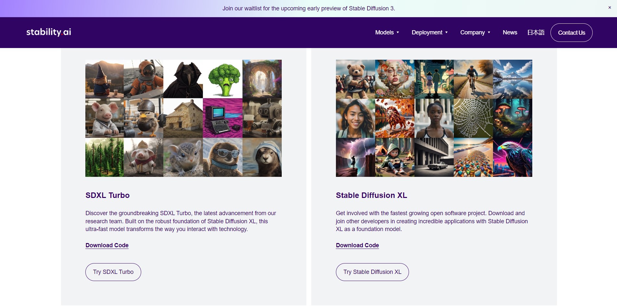The height and width of the screenshot is (306, 617).
Task: Click the Try Stable Diffusion XL button
Action: (x=372, y=272)
